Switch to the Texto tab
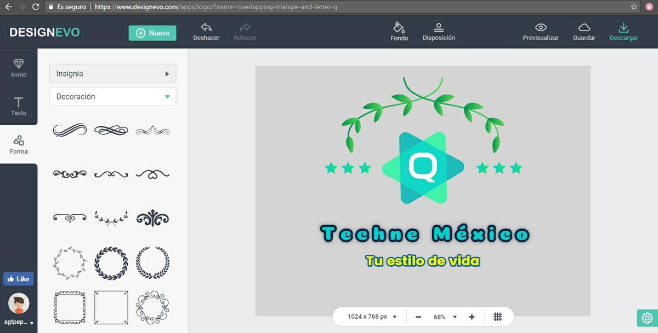 point(19,106)
